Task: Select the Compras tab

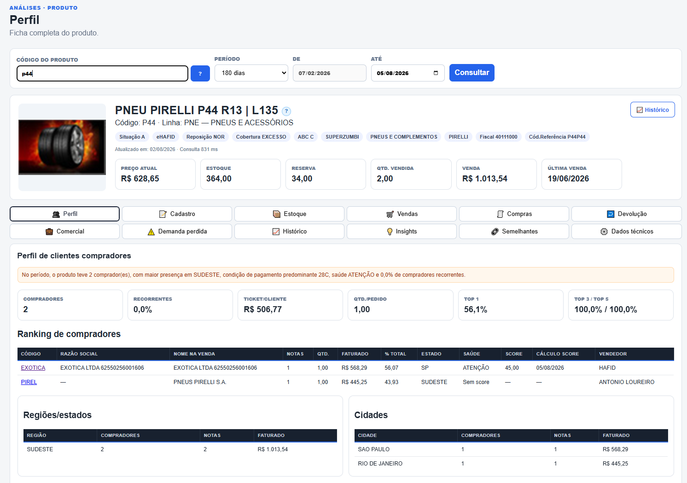Action: click(514, 214)
